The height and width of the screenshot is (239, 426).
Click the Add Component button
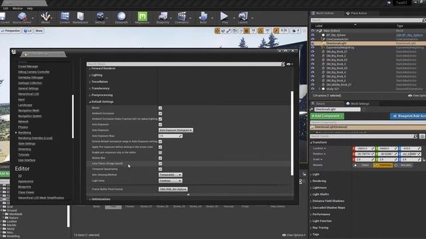click(x=327, y=116)
